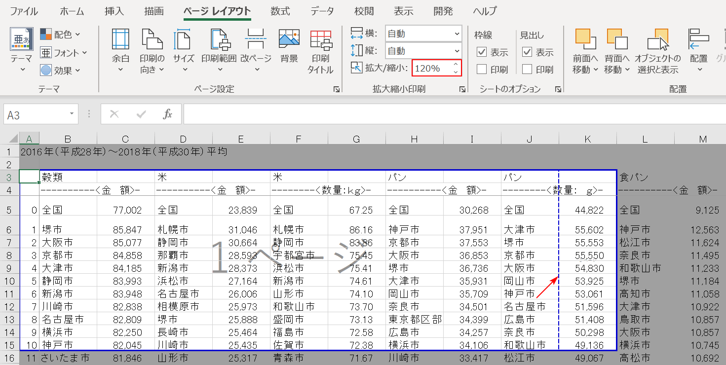The image size is (726, 365).
Task: Select the cell showing さいたま市
Action: pos(68,358)
